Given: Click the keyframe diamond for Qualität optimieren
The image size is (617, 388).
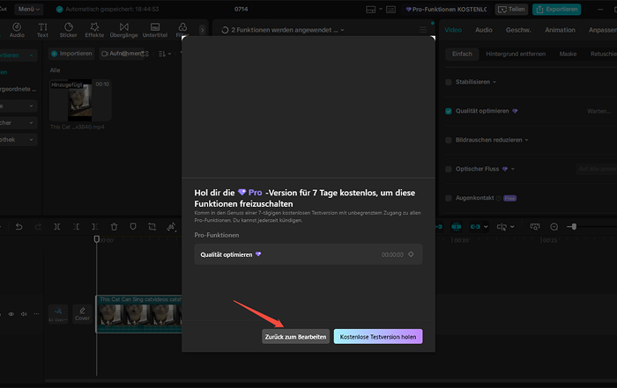Looking at the screenshot, I should click(411, 254).
